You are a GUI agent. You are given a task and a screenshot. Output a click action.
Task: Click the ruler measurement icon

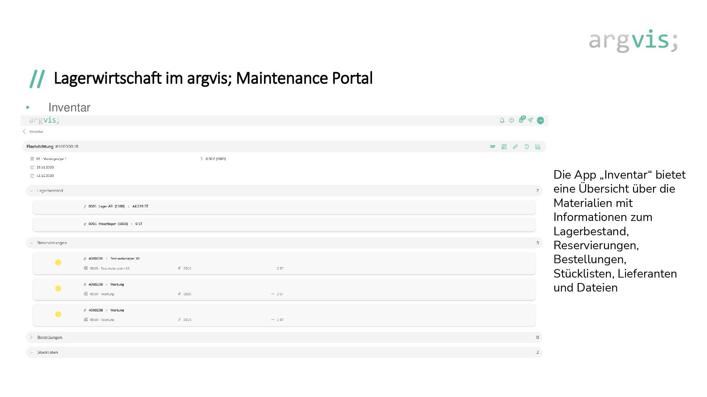[516, 147]
